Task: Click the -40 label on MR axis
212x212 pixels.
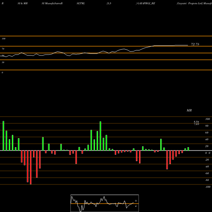Action: point(207,167)
